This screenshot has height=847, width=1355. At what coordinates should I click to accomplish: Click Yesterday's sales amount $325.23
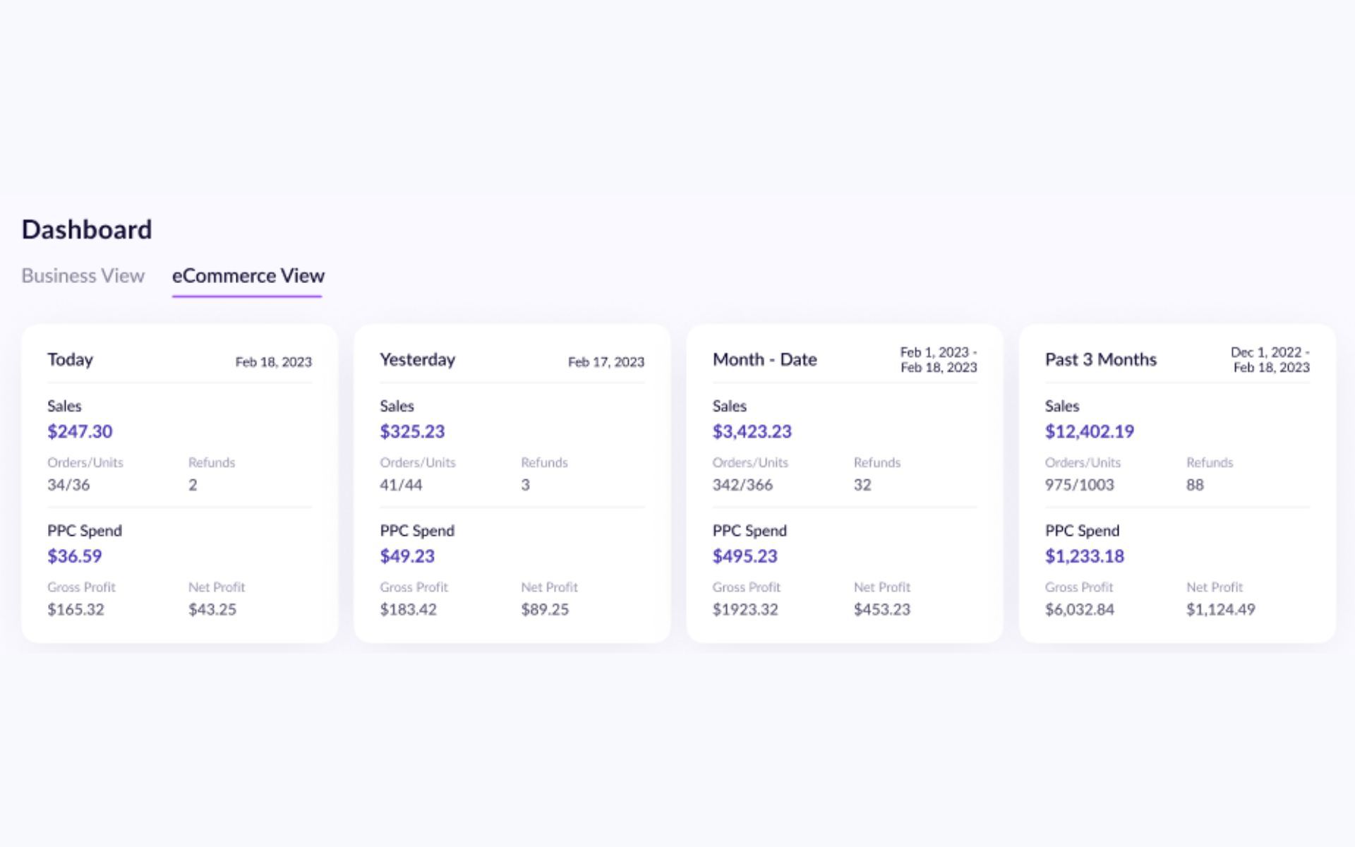click(x=412, y=431)
